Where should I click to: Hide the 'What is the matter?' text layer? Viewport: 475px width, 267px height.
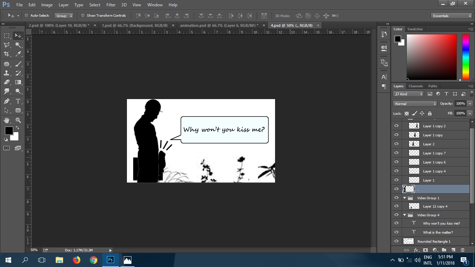pyautogui.click(x=396, y=232)
